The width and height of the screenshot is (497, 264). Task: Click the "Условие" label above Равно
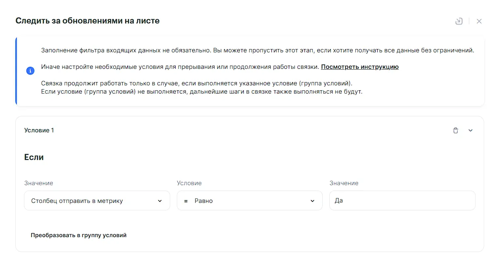point(189,183)
